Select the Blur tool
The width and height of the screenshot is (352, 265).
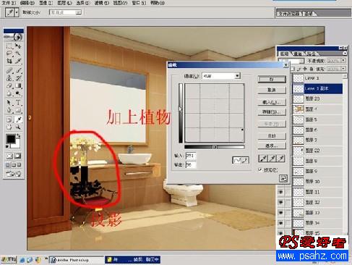(9, 93)
